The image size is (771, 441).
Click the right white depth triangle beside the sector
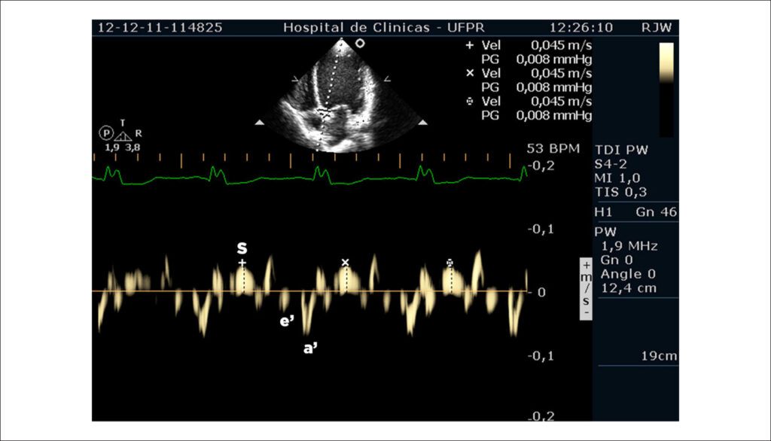pyautogui.click(x=422, y=123)
